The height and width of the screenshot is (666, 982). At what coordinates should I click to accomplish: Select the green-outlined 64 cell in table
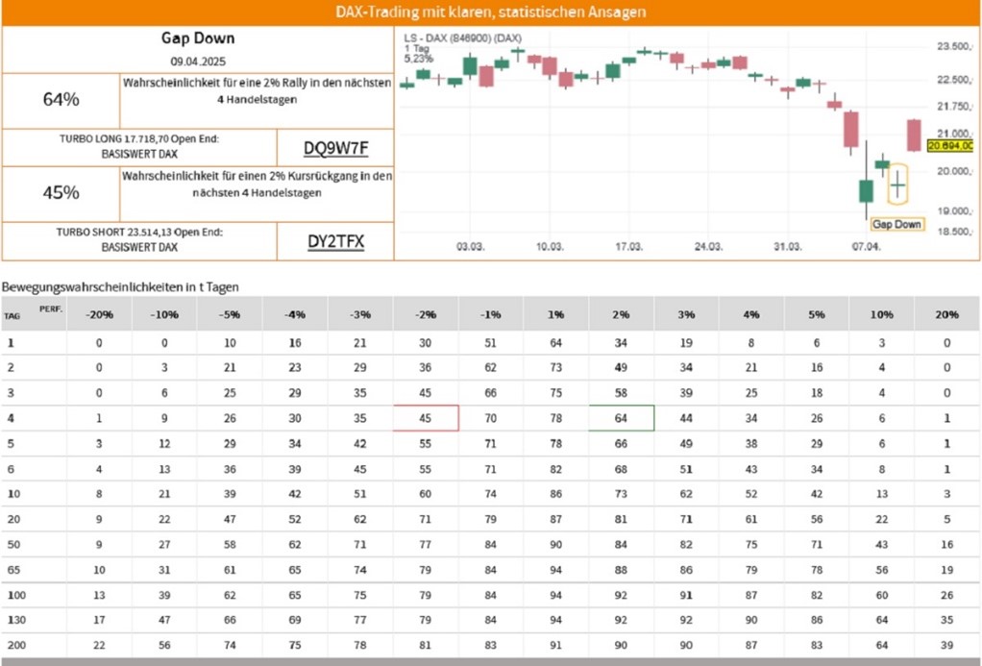click(622, 418)
